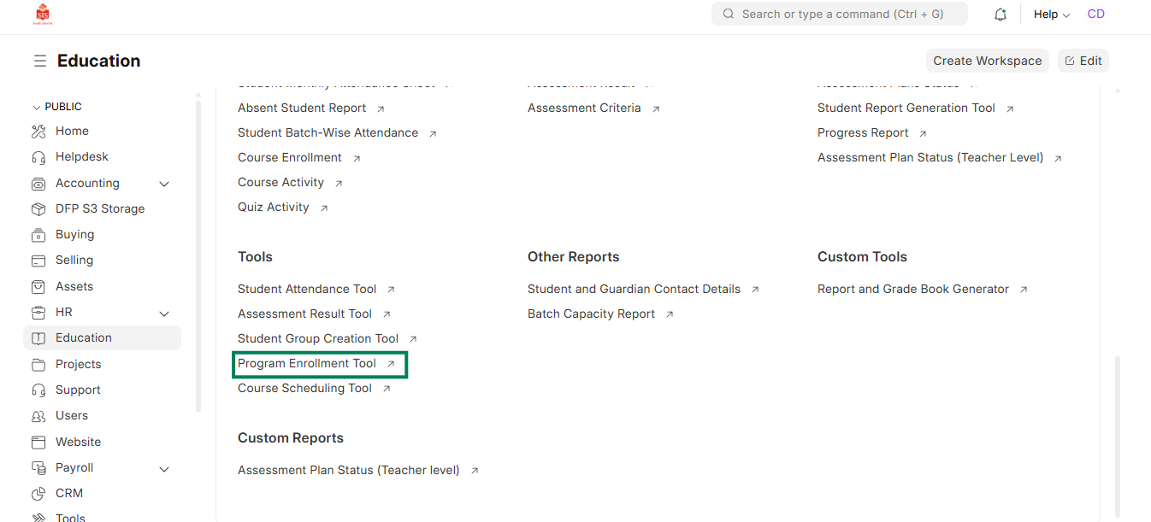Open the Help dropdown menu
This screenshot has width=1151, height=522.
pyautogui.click(x=1051, y=15)
